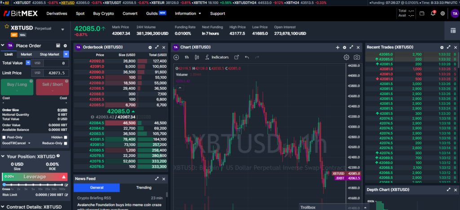Click the Buy / Long button
Image resolution: width=460 pixels, height=210 pixels.
point(17,87)
